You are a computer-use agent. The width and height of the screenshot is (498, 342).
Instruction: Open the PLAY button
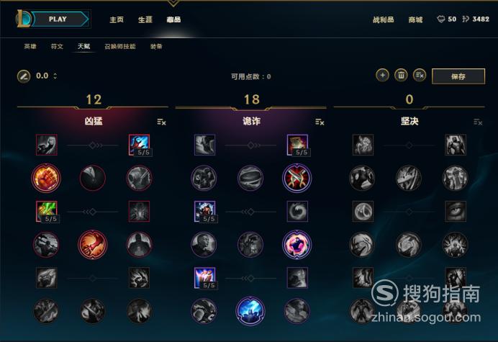tap(59, 19)
